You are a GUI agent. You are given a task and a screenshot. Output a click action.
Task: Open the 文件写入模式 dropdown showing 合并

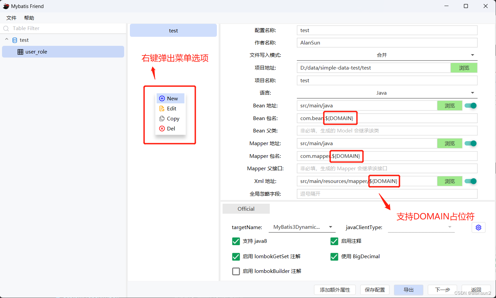pos(387,55)
